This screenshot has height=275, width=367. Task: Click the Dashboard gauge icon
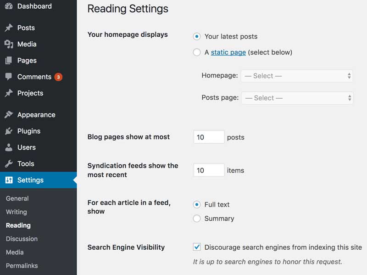(x=9, y=6)
